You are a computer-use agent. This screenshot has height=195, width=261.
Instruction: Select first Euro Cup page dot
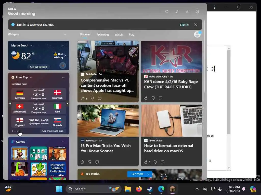12,131
